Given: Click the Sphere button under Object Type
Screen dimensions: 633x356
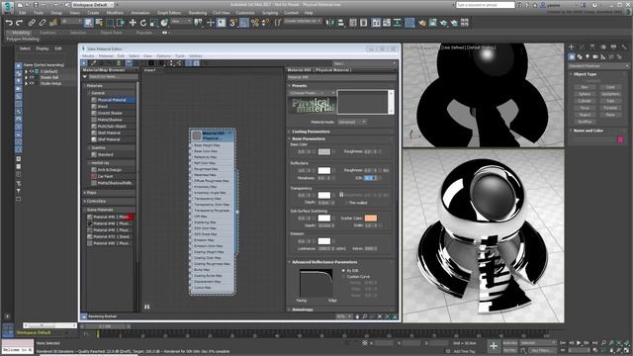Looking at the screenshot, I should (585, 94).
